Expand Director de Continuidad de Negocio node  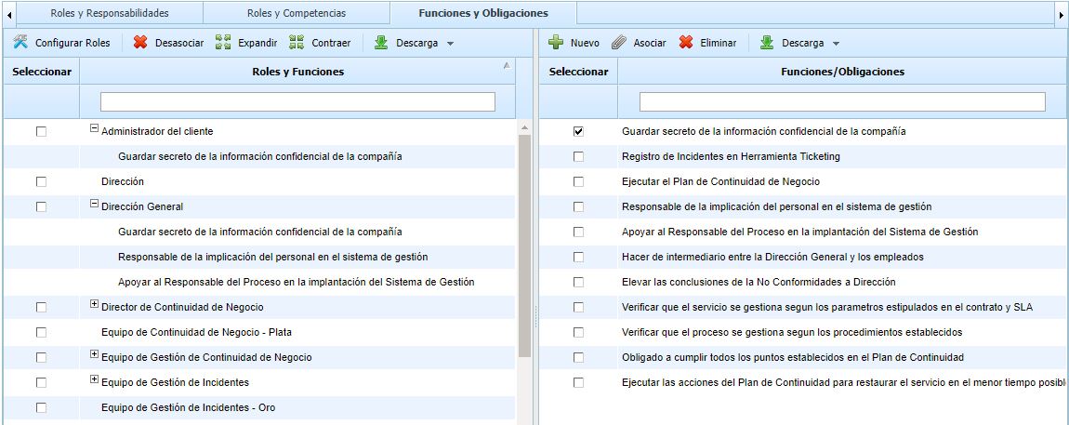pyautogui.click(x=94, y=304)
